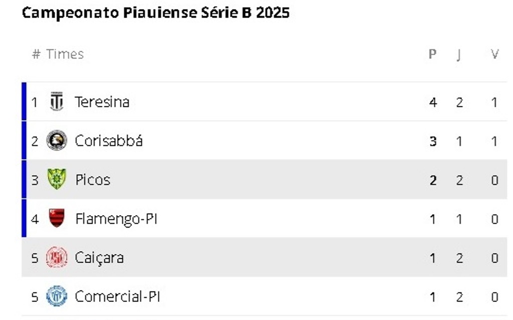Image resolution: width=513 pixels, height=320 pixels.
Task: Select the Flamengo-PI team name
Action: pyautogui.click(x=116, y=218)
